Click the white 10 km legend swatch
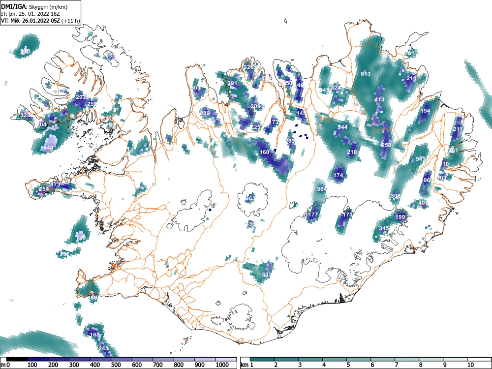Screen dimensions: 492x369 click(479, 359)
